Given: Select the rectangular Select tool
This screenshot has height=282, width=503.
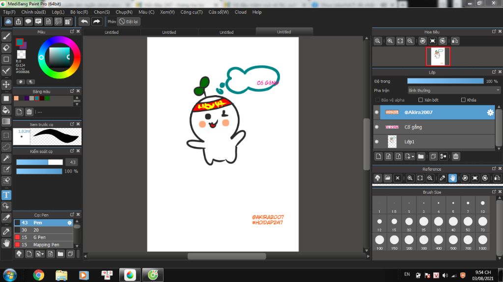Looking at the screenshot, I should pos(6,135).
